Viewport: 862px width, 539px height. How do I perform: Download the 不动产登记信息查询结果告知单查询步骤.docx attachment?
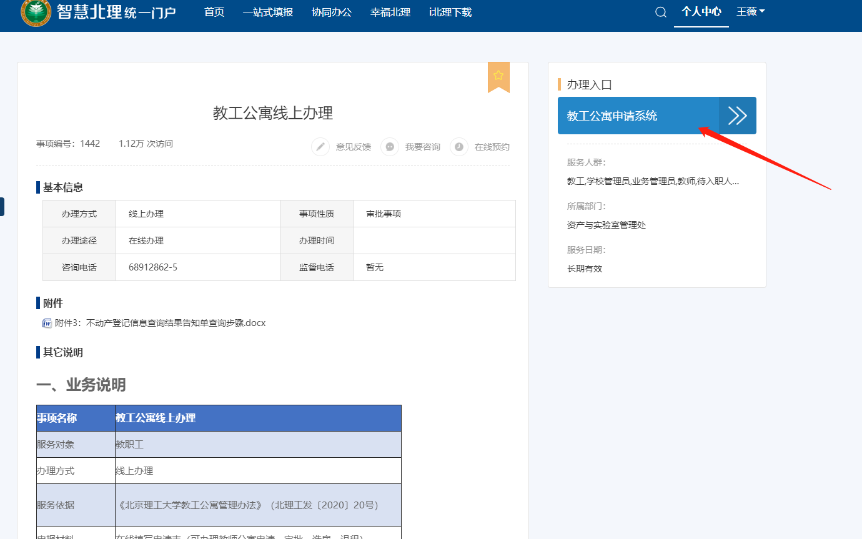point(160,323)
